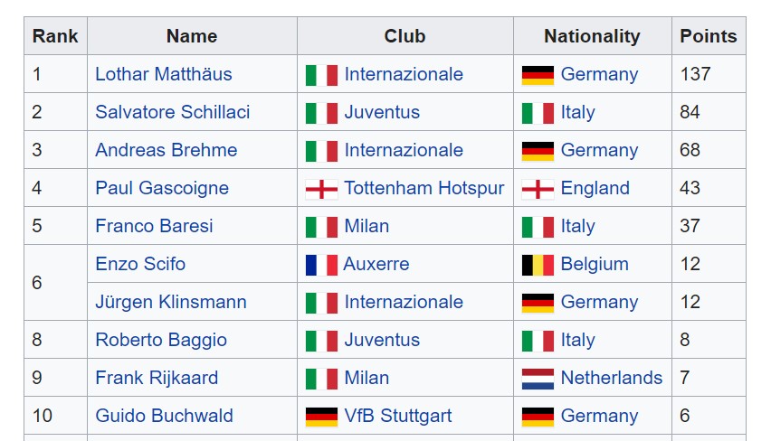The width and height of the screenshot is (771, 441).
Task: Open the Jürgen Klinsmann link
Action: 171,302
